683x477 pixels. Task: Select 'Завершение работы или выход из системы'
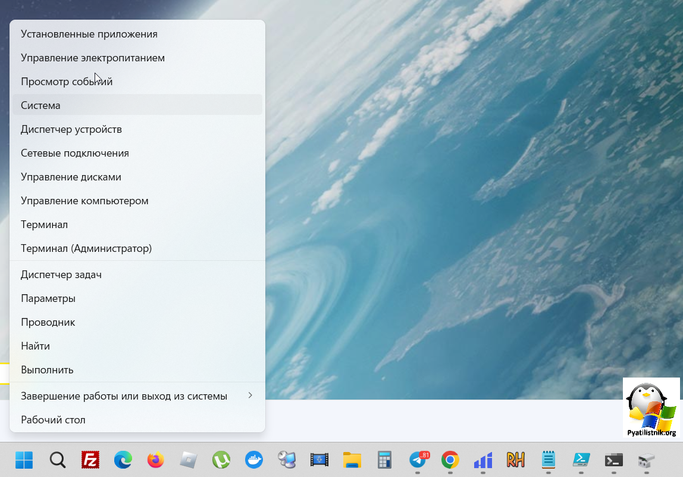pyautogui.click(x=137, y=396)
